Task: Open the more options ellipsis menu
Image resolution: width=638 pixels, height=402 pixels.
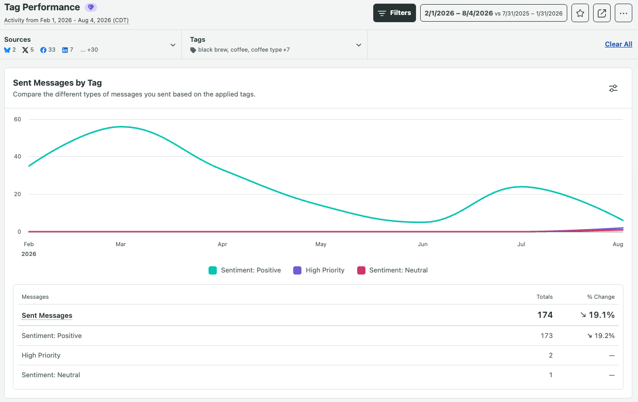Action: pyautogui.click(x=624, y=13)
